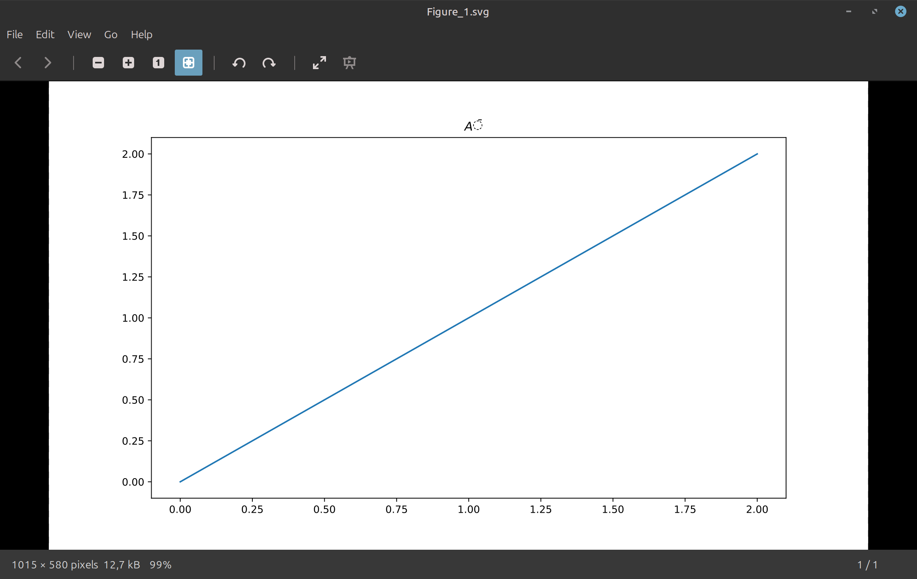Click the blue plotted line in the image

(x=469, y=318)
